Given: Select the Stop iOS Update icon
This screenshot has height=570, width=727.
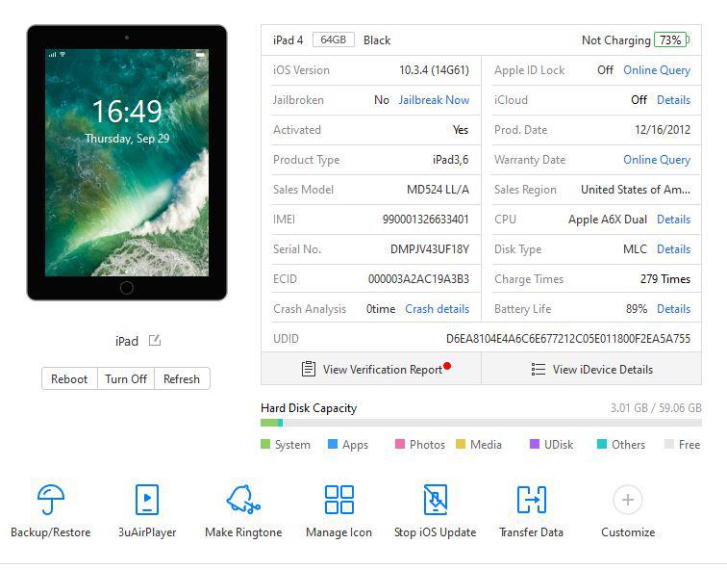Looking at the screenshot, I should click(436, 500).
